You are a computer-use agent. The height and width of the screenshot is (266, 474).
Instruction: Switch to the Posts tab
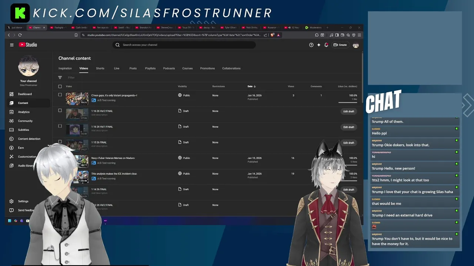point(133,68)
